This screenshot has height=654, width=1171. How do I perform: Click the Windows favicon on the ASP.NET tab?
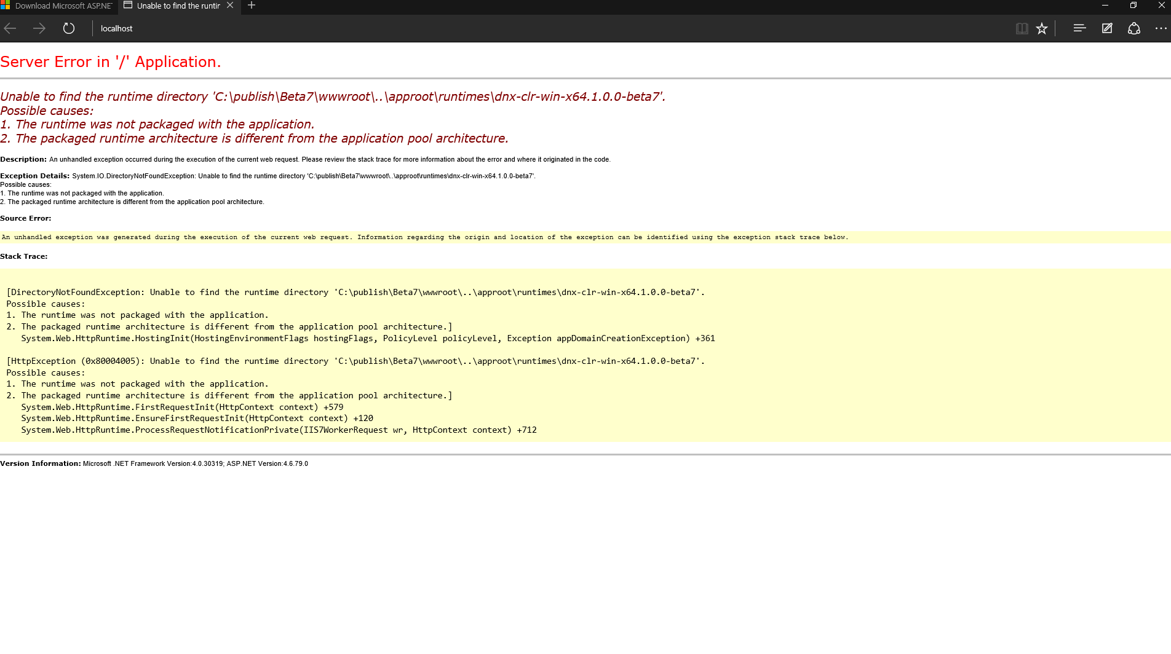(7, 6)
